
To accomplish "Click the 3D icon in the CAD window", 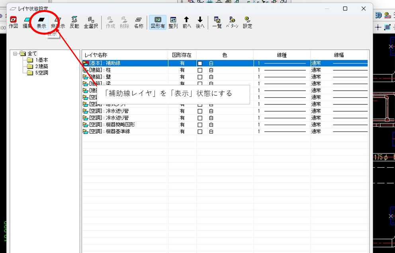I will 378,16.
